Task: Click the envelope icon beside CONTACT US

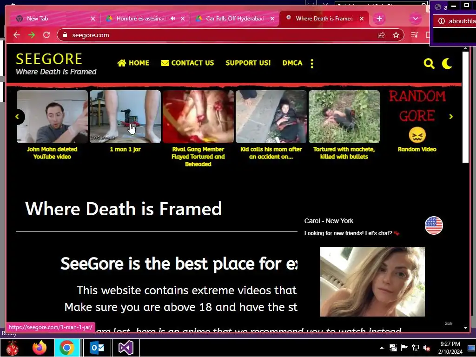Action: click(165, 63)
